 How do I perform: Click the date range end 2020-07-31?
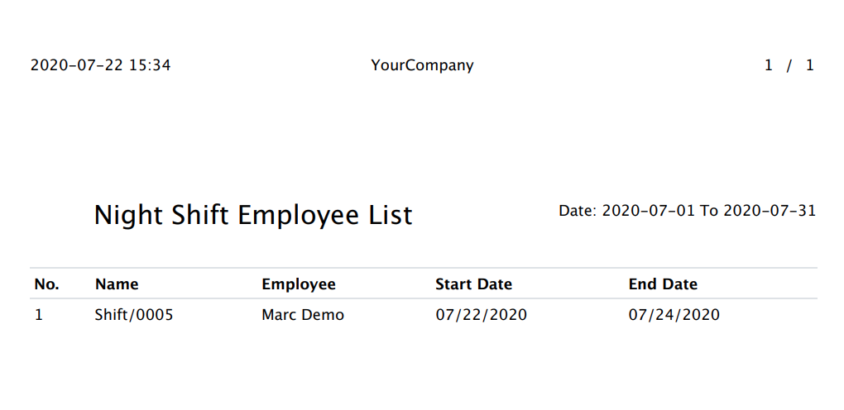pyautogui.click(x=770, y=211)
